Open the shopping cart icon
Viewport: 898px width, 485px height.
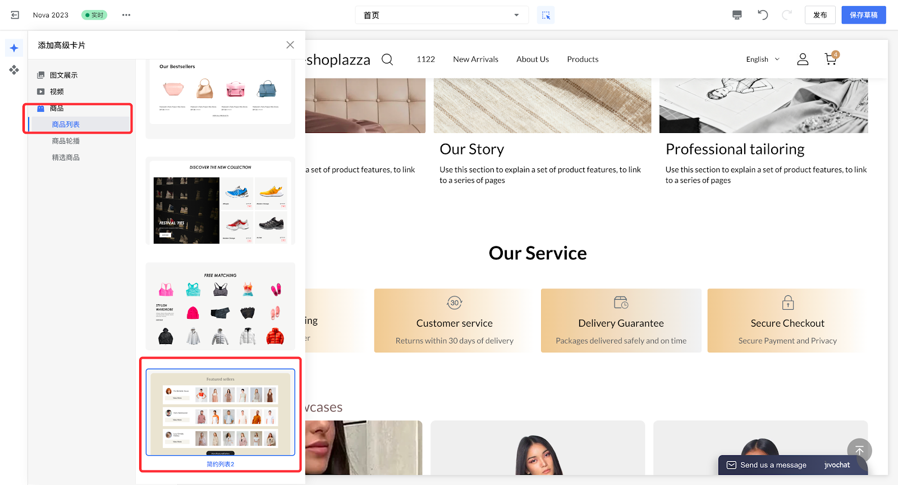point(831,59)
